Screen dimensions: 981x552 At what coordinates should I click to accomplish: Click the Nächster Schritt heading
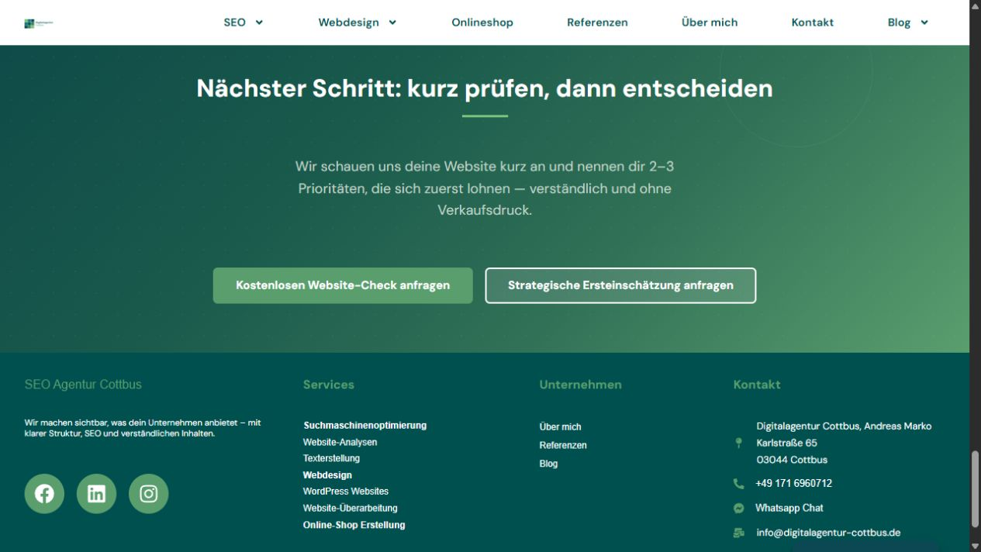pyautogui.click(x=485, y=88)
